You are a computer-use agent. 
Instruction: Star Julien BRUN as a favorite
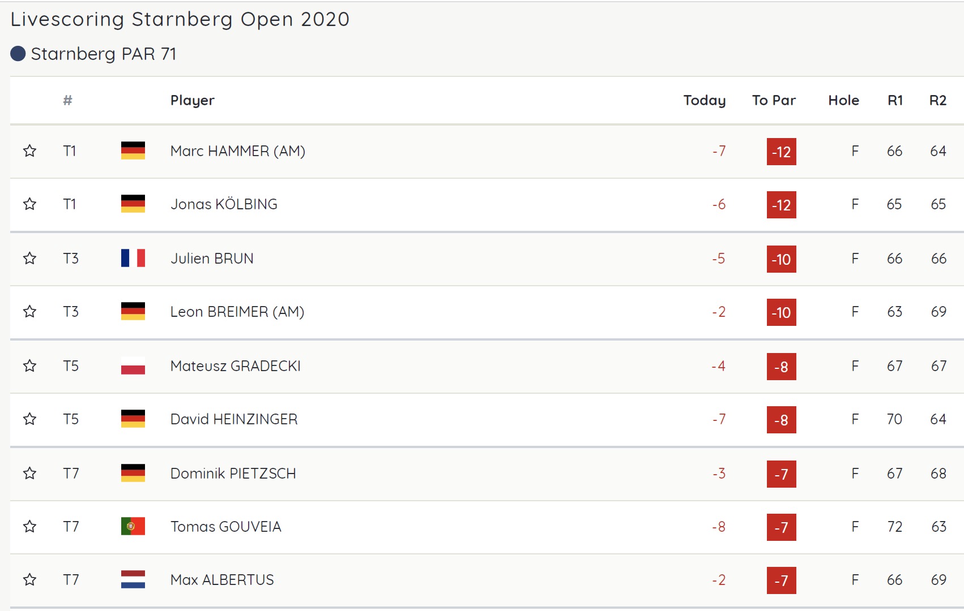[30, 259]
